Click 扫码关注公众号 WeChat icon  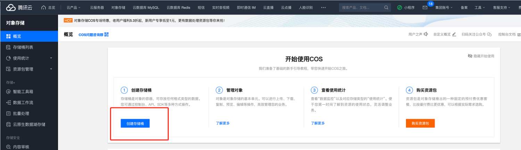click(x=489, y=34)
